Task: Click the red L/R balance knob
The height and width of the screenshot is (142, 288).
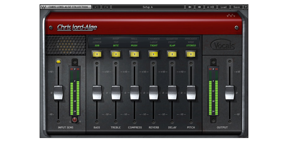Action: [74, 120]
